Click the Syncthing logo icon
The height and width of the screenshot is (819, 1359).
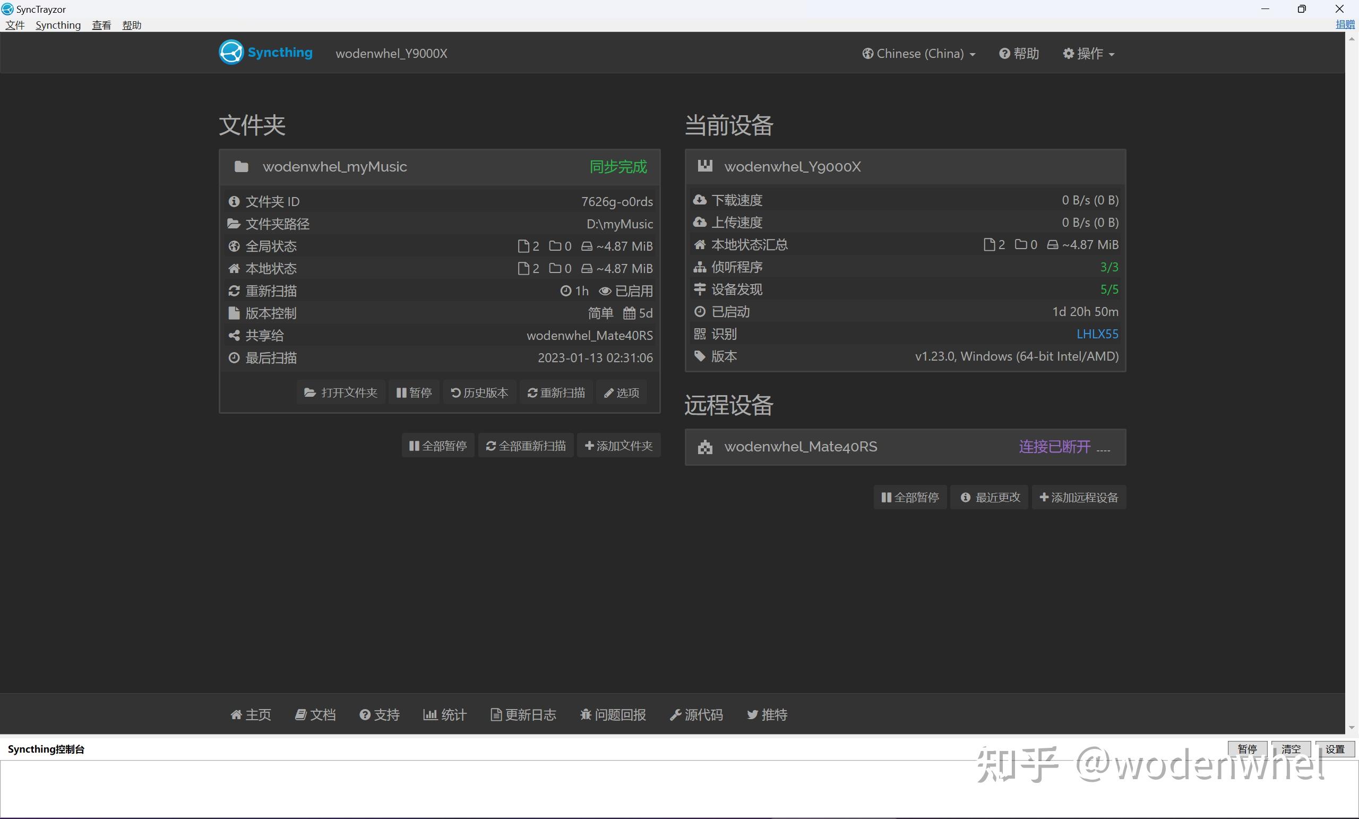coord(230,52)
